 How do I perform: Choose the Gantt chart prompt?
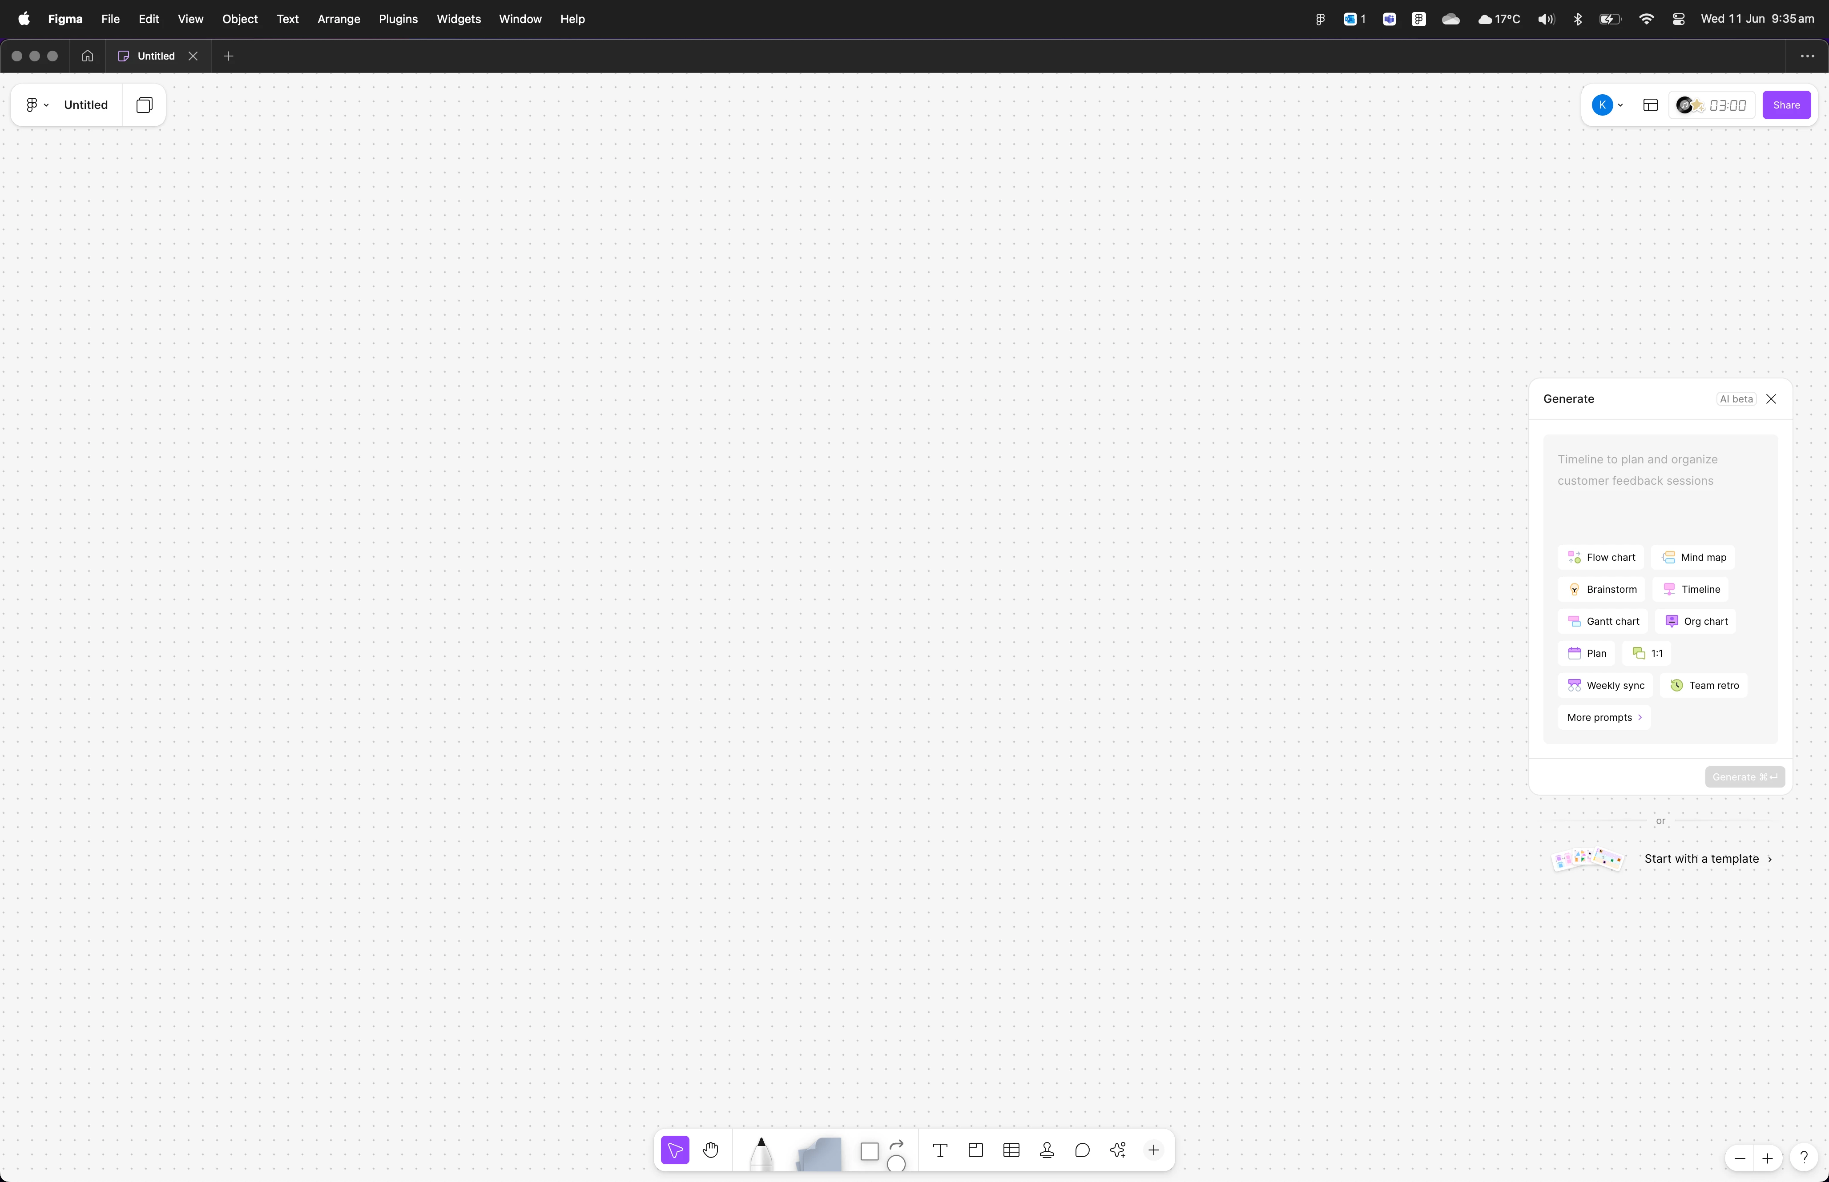(1603, 622)
